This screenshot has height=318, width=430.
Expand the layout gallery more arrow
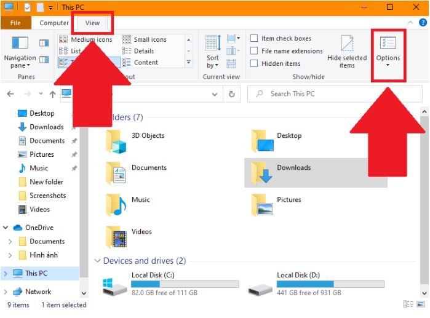[189, 62]
